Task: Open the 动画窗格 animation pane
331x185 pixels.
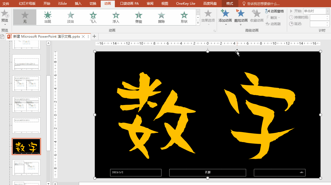Action: (x=274, y=11)
